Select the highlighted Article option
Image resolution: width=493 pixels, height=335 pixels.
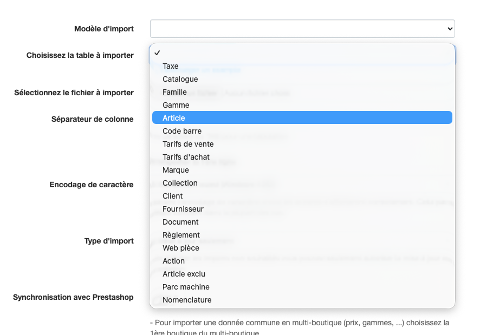pyautogui.click(x=174, y=118)
